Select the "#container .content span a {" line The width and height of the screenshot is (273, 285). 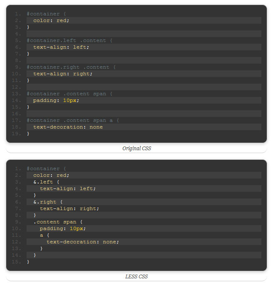73,121
